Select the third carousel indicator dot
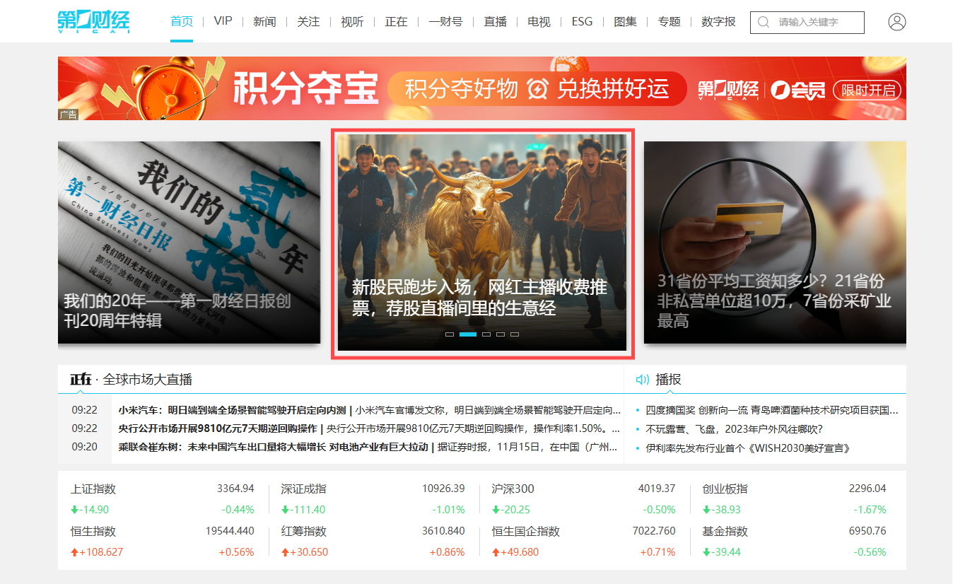This screenshot has height=584, width=953. point(486,334)
